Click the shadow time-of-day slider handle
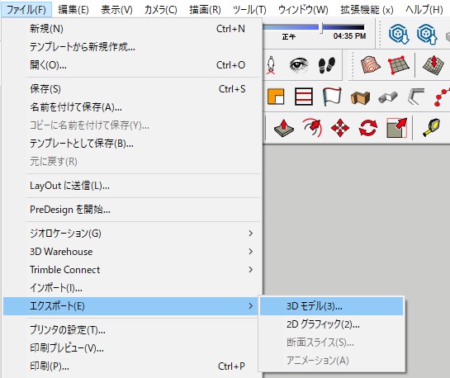 click(321, 28)
